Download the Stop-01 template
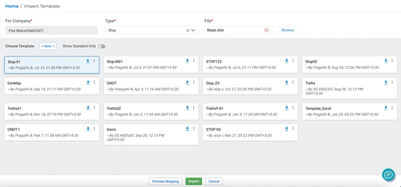This screenshot has height=187, width=401. coord(88,61)
